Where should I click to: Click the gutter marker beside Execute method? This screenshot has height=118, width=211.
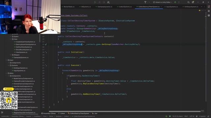click(x=46, y=65)
